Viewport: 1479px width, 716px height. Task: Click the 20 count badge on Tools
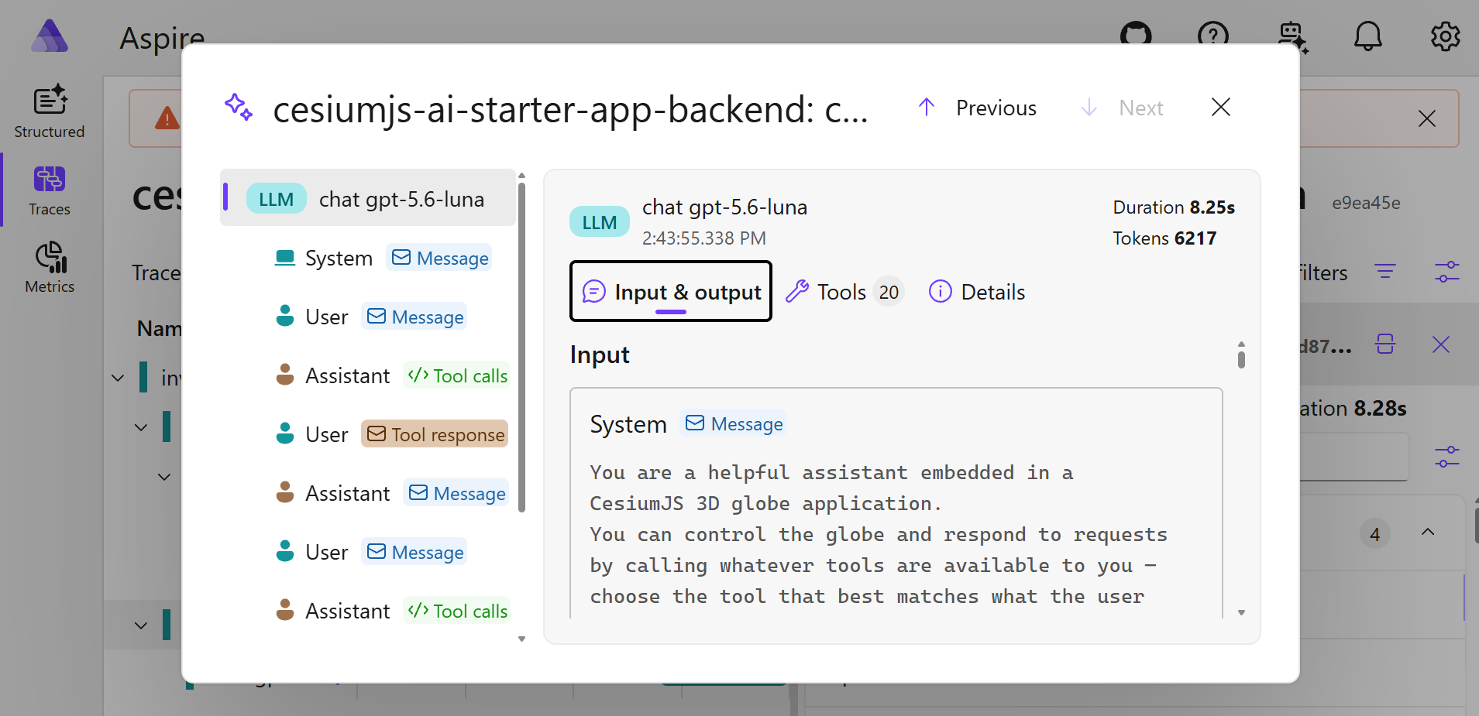(889, 292)
